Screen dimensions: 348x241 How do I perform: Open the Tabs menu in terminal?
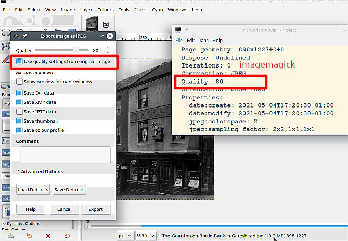click(x=203, y=40)
